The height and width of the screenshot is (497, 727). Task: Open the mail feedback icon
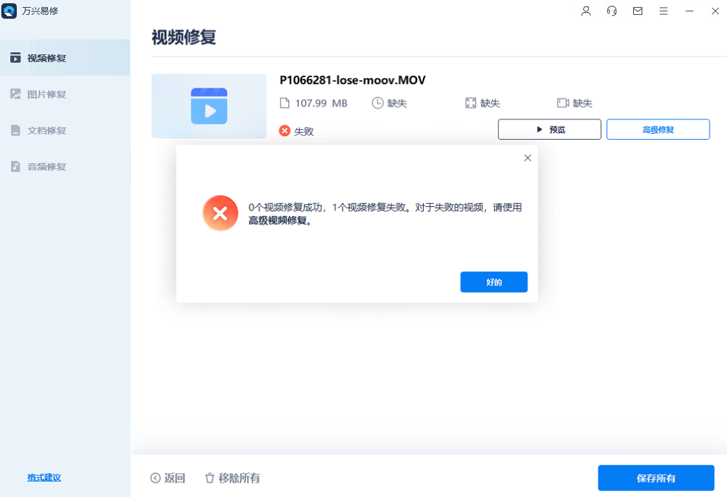coord(638,11)
